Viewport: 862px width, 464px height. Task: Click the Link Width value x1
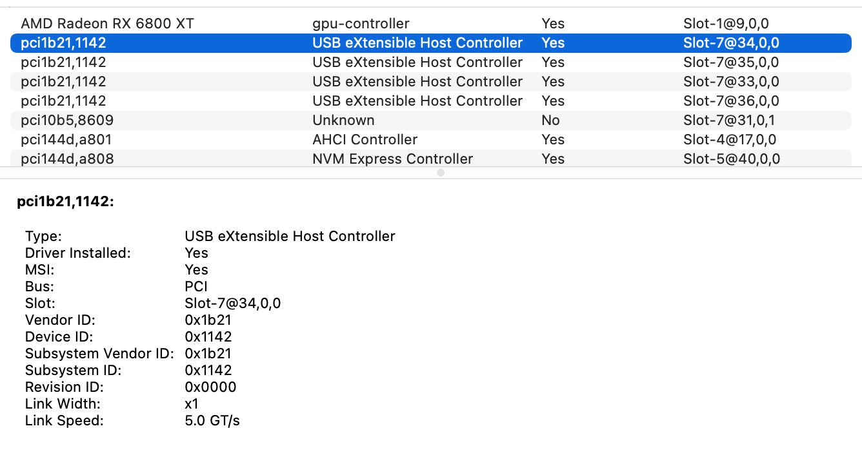coord(192,404)
